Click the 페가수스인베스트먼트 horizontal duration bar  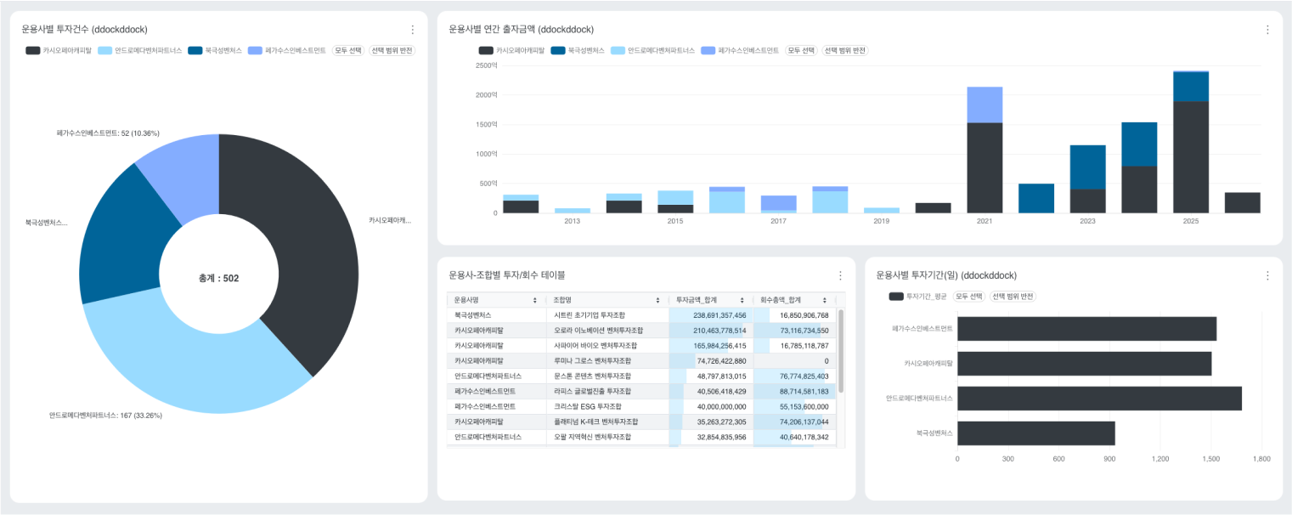pos(1086,329)
